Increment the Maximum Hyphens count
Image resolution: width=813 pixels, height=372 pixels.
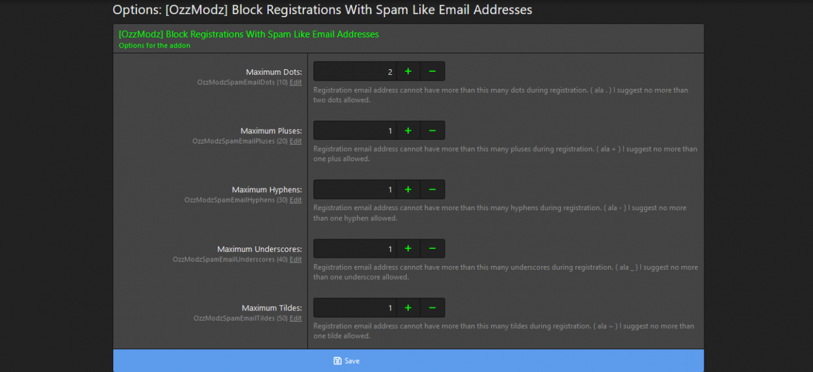point(408,190)
